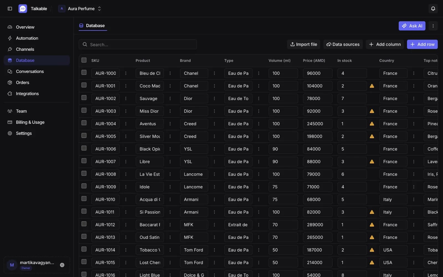Toggle the select-all checkbox in the header
The image size is (443, 277).
tap(84, 60)
